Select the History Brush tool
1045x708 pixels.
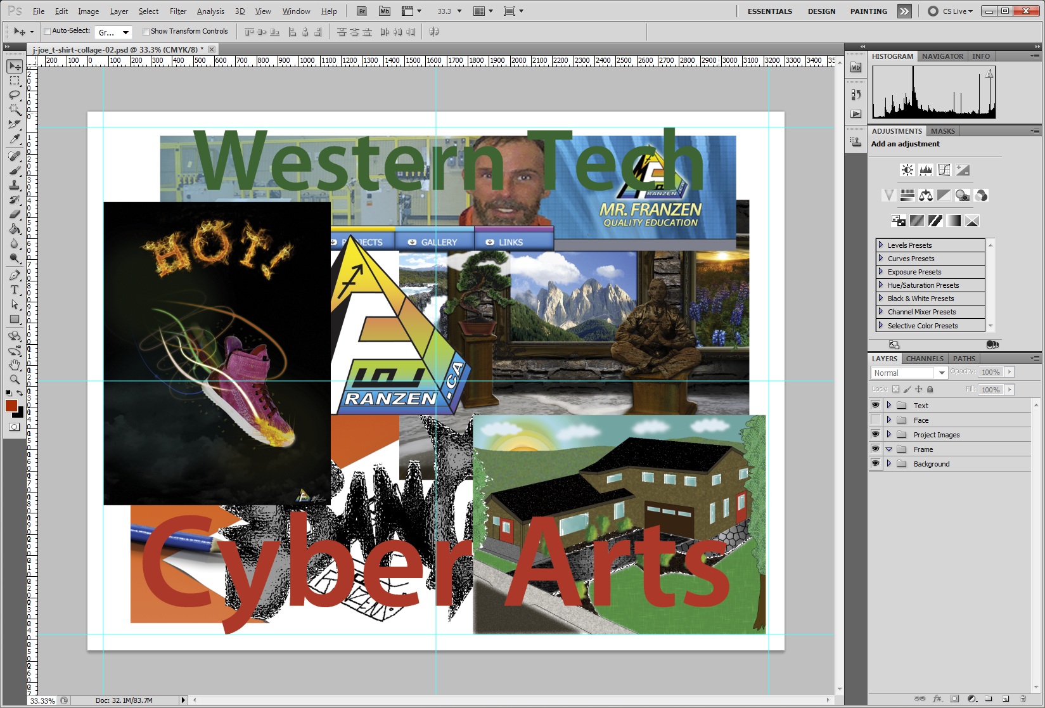(15, 200)
